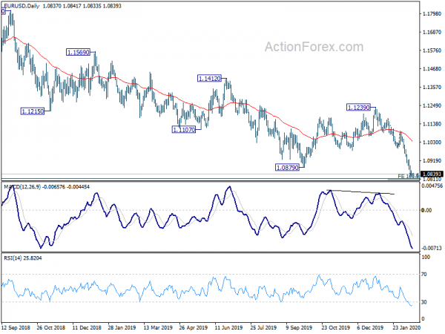Click the 23 Oct 2019 date marker
The width and height of the screenshot is (445, 334).
pyautogui.click(x=335, y=327)
